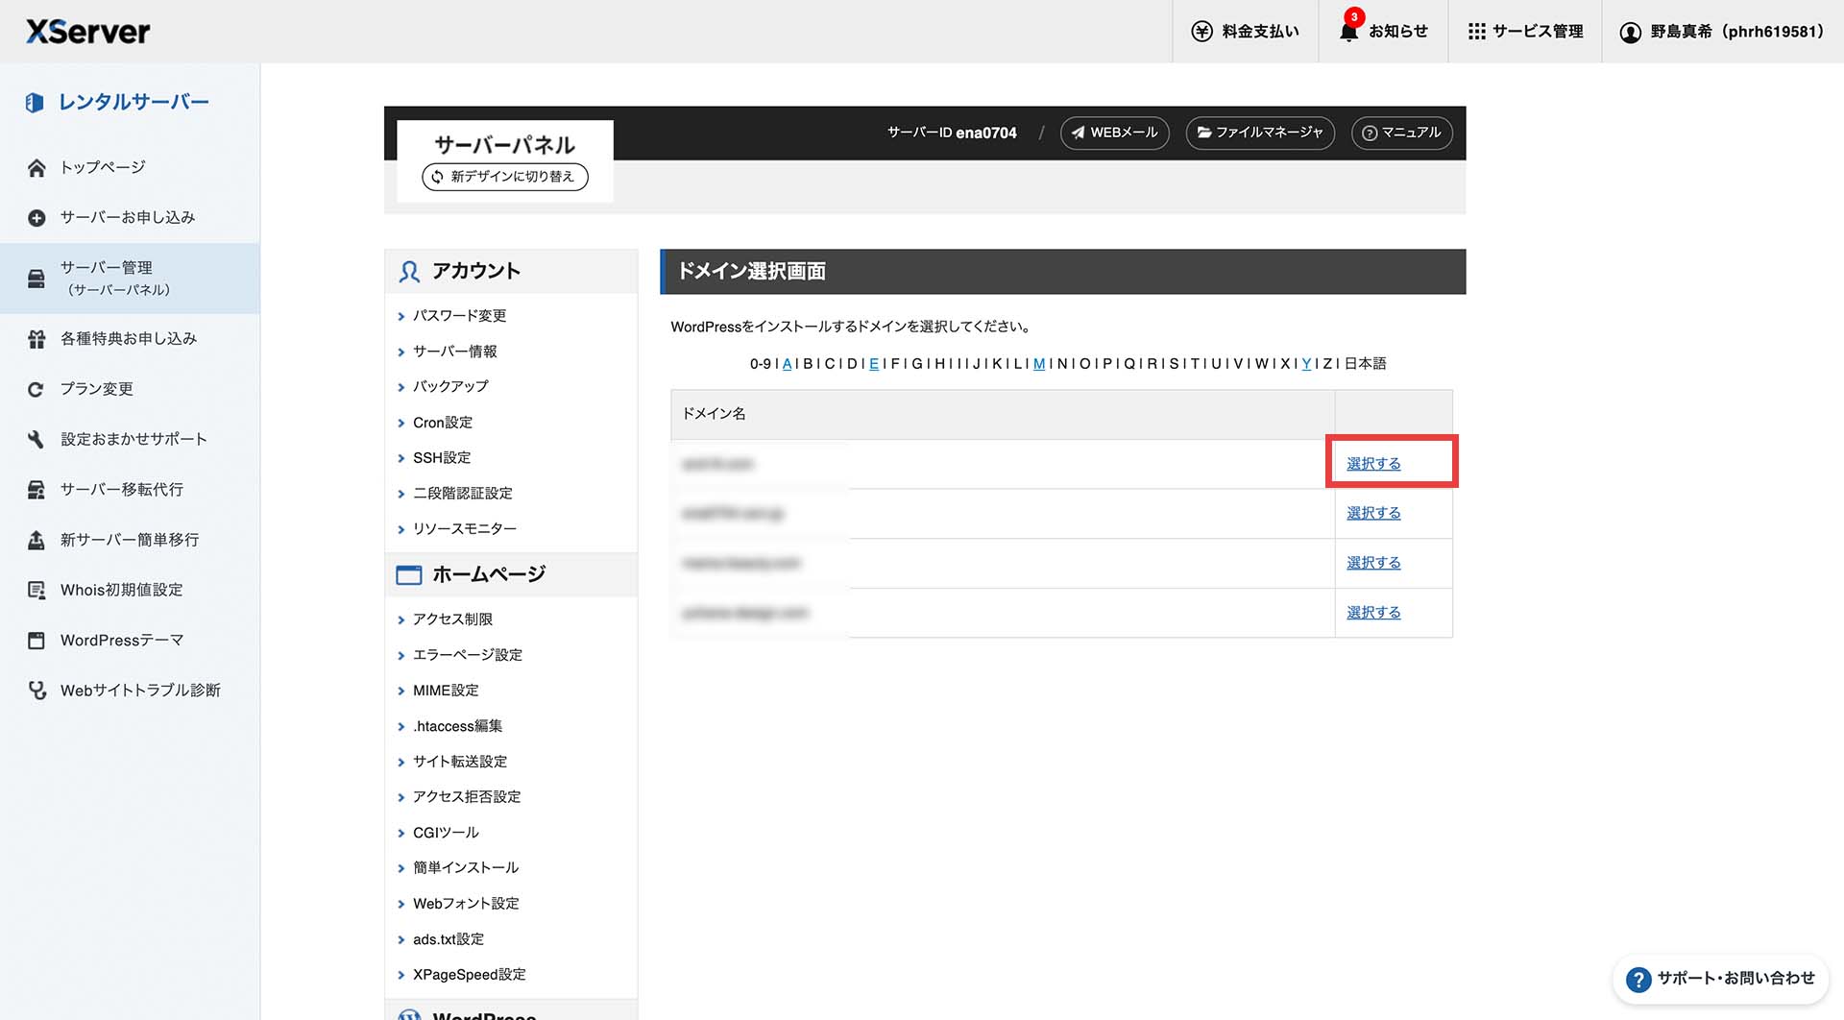Switch to the new design button

pyautogui.click(x=505, y=177)
